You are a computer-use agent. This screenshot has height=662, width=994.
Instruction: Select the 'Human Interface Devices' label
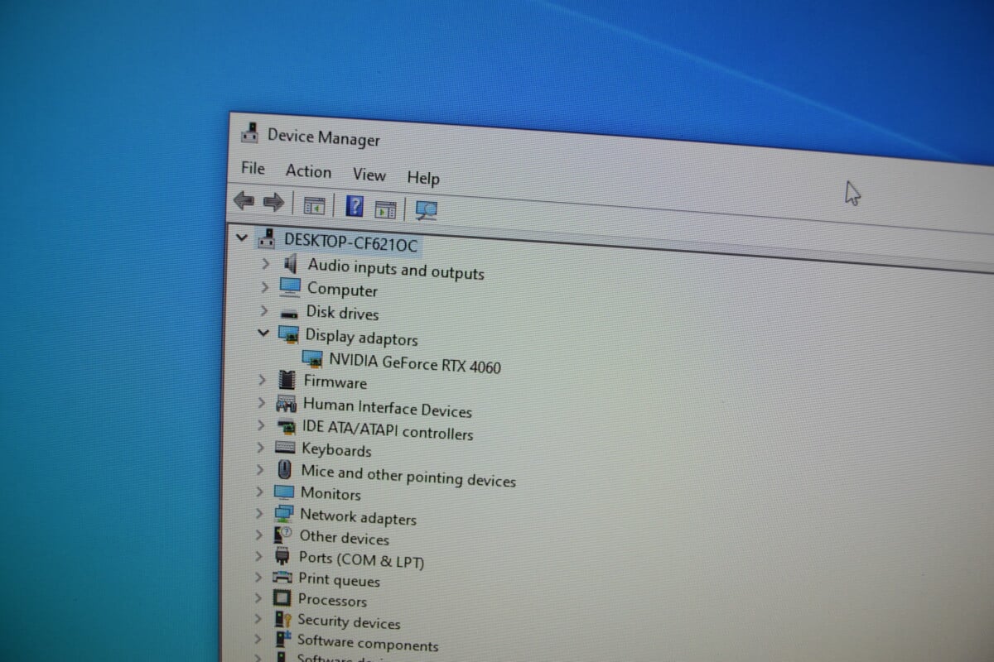387,407
